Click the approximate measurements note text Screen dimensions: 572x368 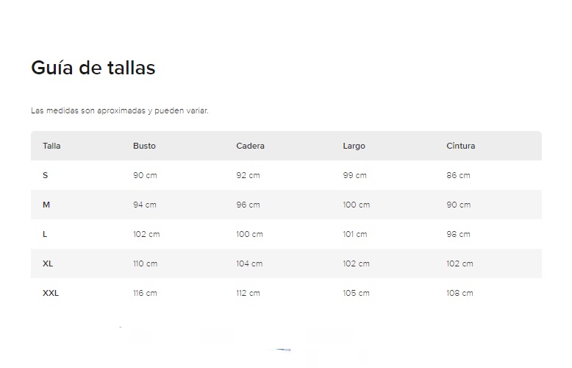point(120,110)
